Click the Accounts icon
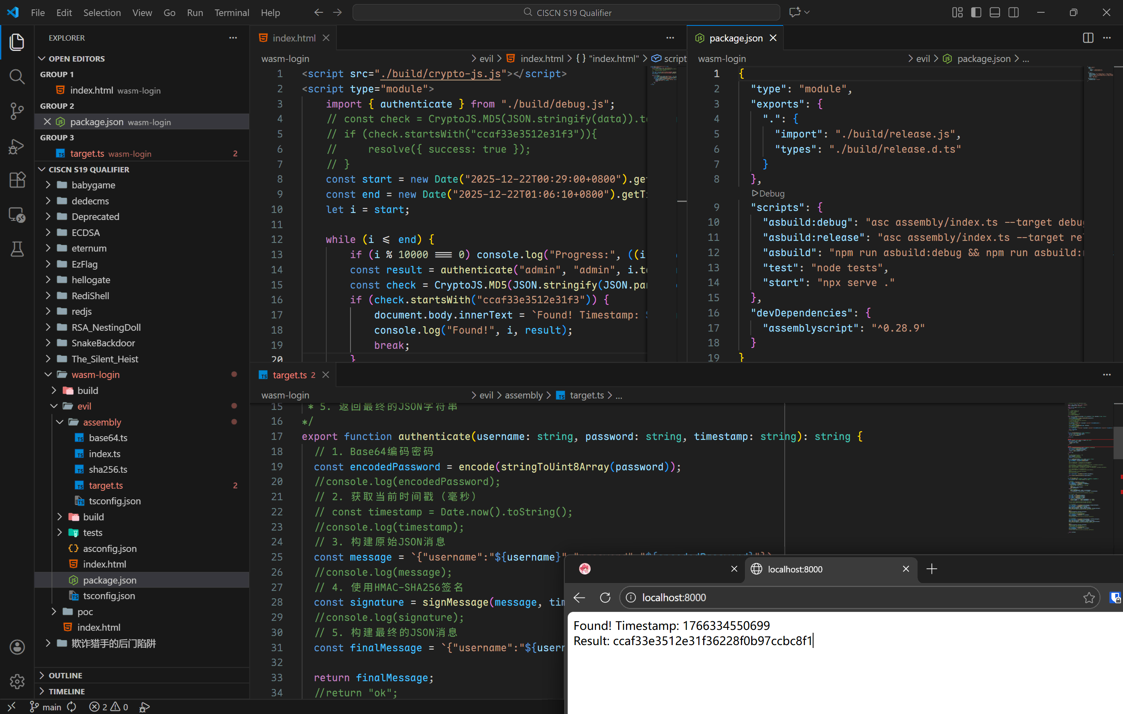The width and height of the screenshot is (1123, 714). (x=17, y=647)
